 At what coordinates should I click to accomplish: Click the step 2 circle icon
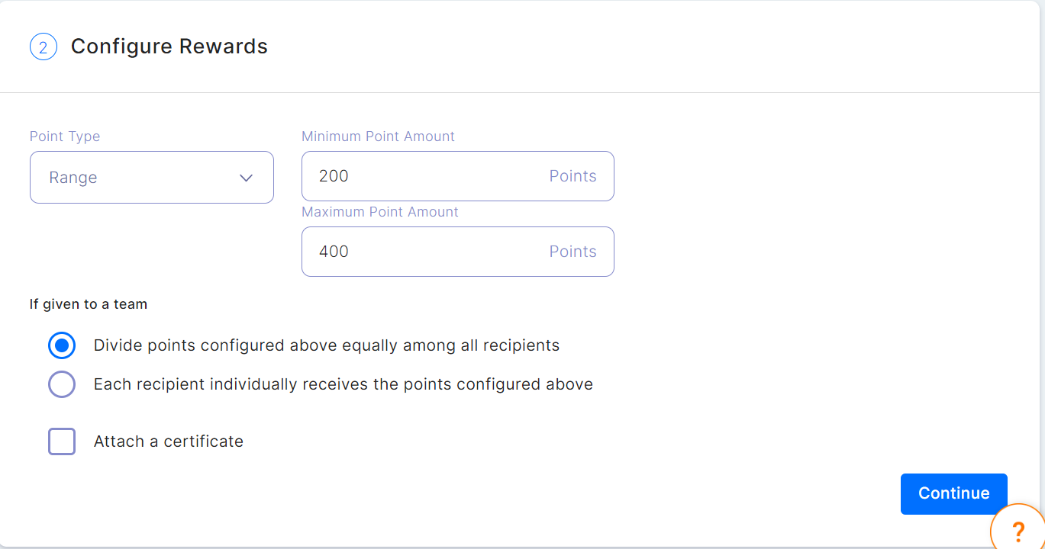point(44,47)
